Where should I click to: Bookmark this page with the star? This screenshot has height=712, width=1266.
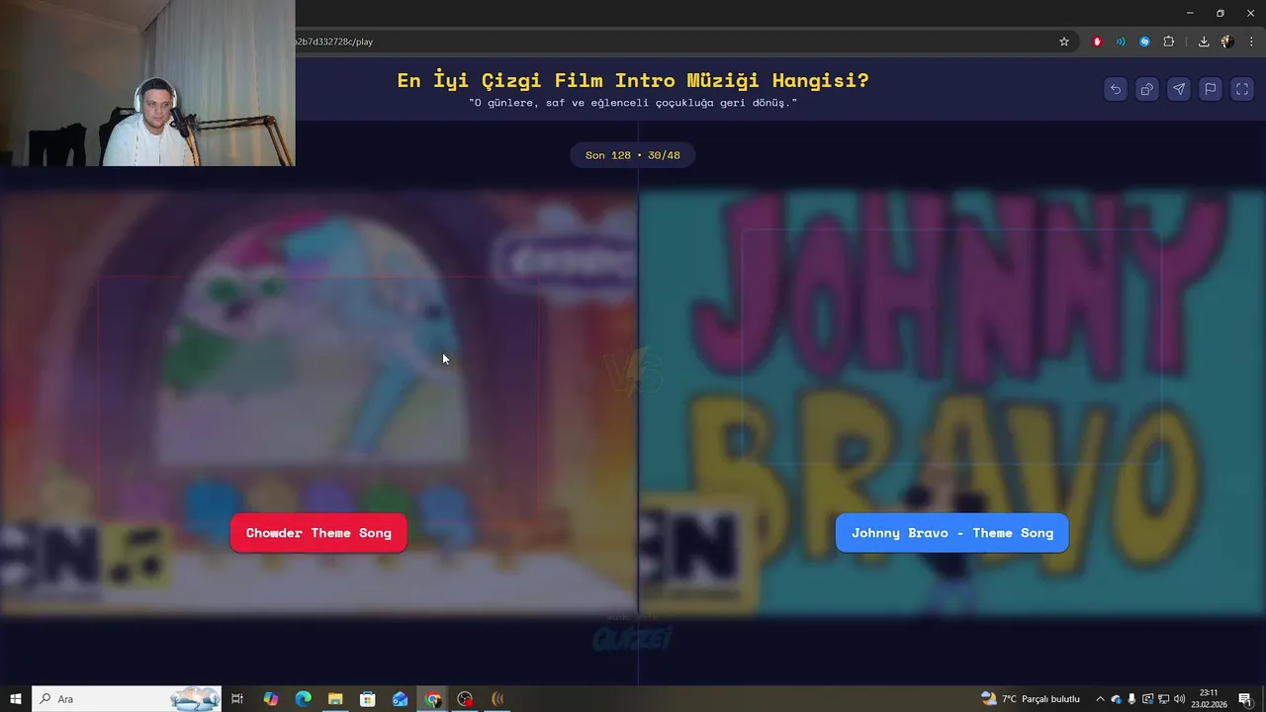pos(1064,42)
